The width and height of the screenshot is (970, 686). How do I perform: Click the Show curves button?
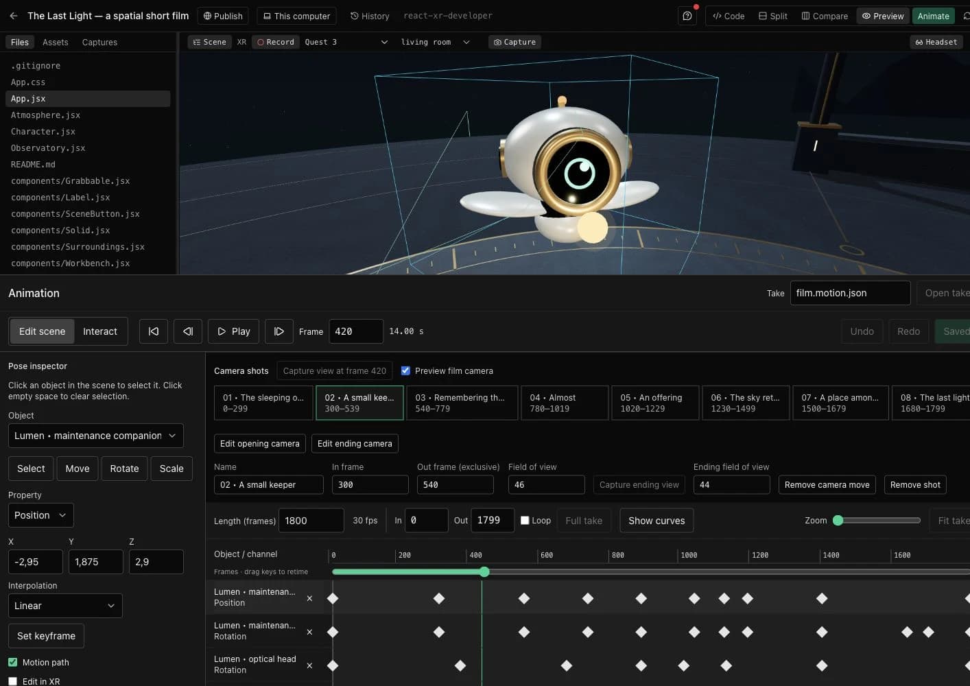[656, 520]
